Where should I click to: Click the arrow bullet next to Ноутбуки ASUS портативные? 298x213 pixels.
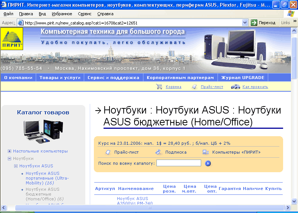22,174
